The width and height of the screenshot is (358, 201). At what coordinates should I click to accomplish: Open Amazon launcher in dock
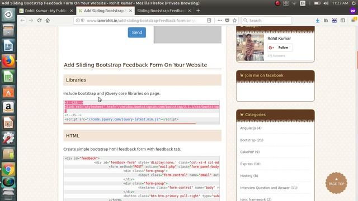pyautogui.click(x=8, y=108)
